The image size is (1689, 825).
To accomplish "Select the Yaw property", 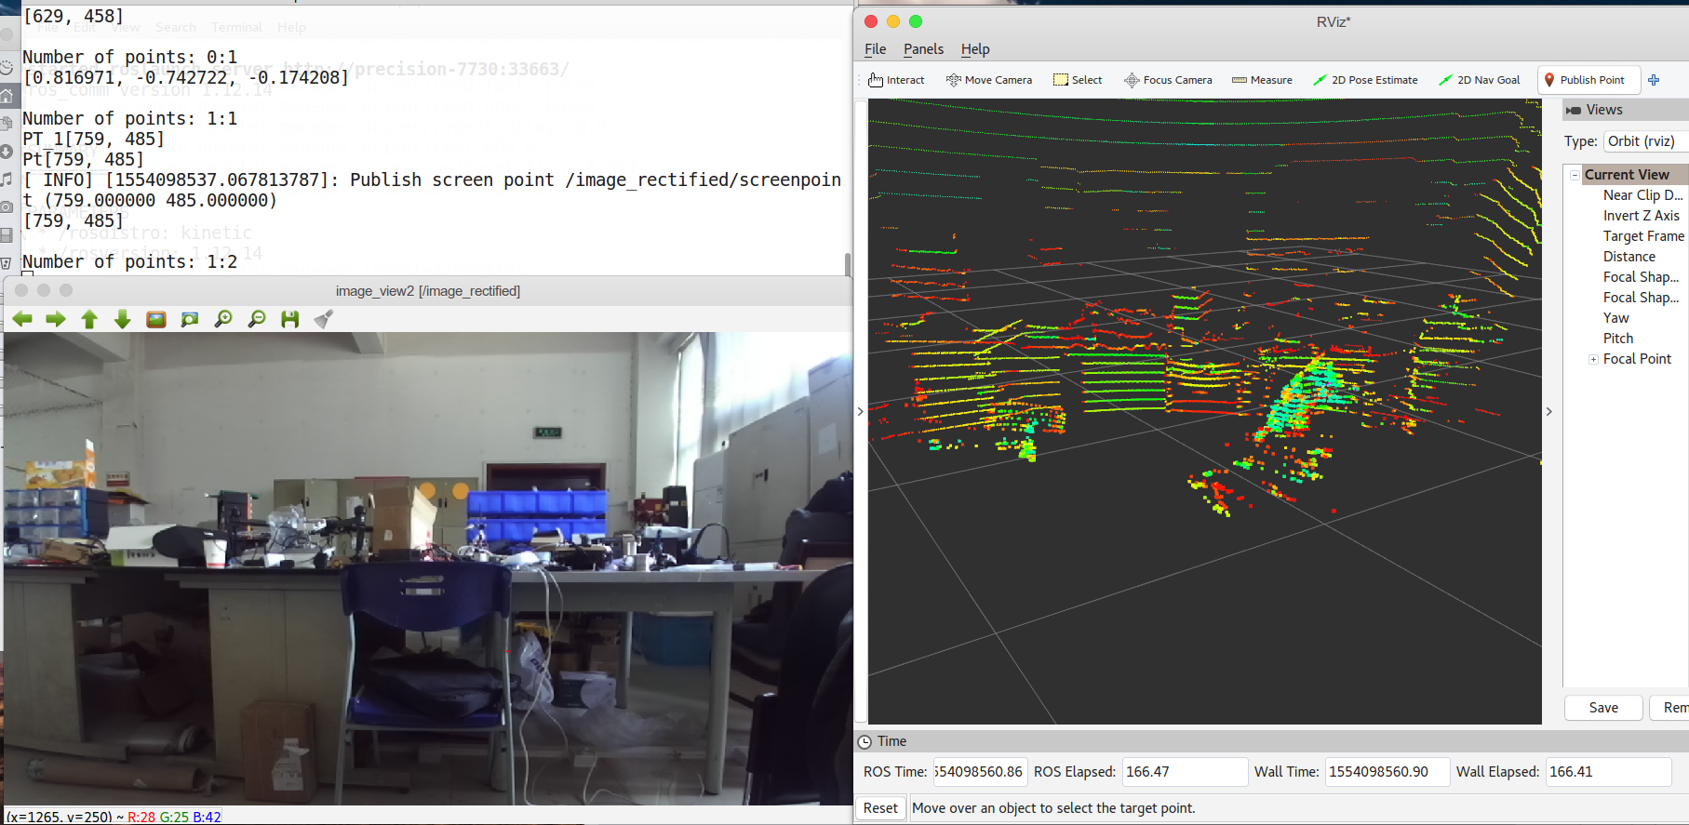I will point(1615,318).
